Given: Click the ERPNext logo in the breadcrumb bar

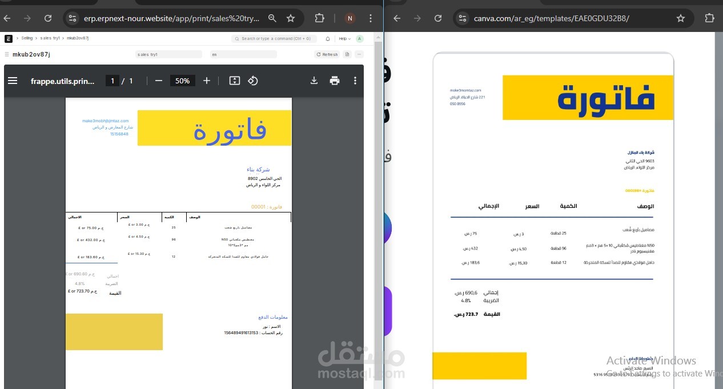Looking at the screenshot, I should 7,38.
